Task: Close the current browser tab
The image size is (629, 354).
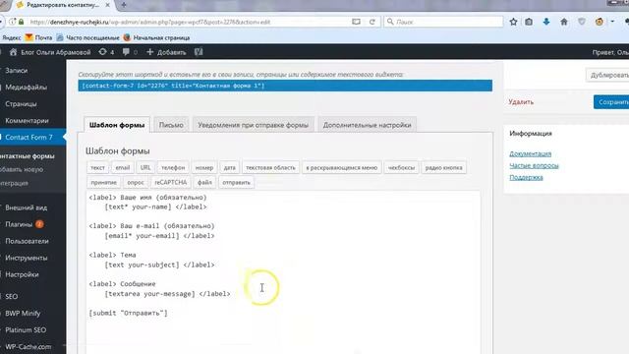Action: coord(107,5)
